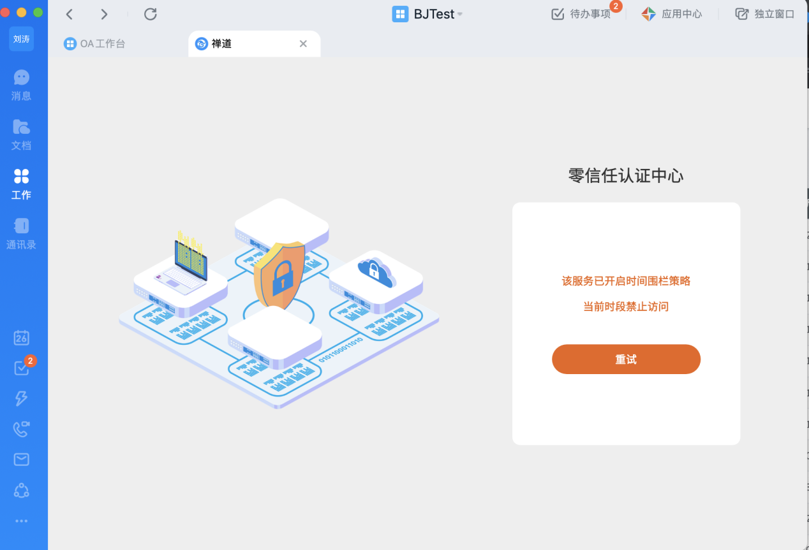Open the 应用中心 app center
Viewport: 809px width, 550px height.
coord(672,14)
